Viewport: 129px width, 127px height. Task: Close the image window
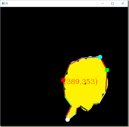click(x=123, y=4)
